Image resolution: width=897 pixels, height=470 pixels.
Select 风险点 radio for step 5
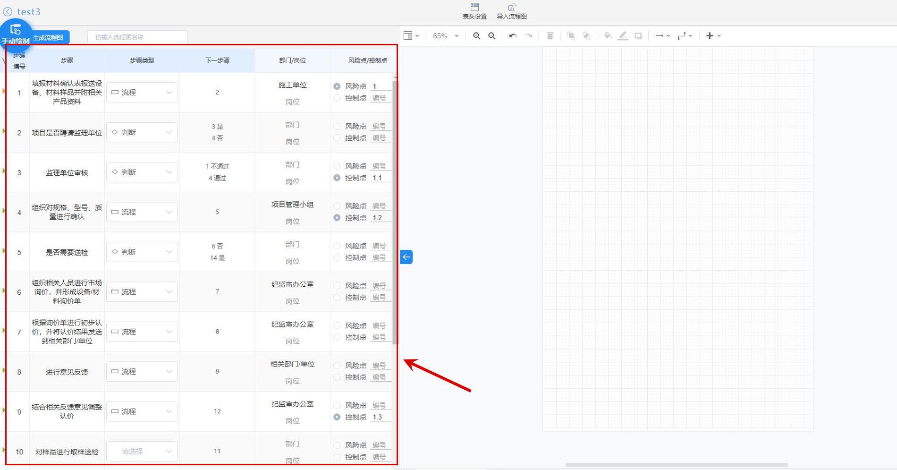(337, 245)
